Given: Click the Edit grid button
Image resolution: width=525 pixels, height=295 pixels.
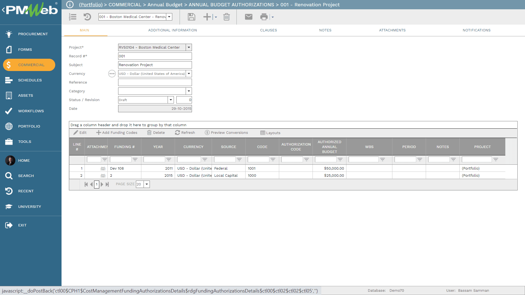Looking at the screenshot, I should 80,132.
